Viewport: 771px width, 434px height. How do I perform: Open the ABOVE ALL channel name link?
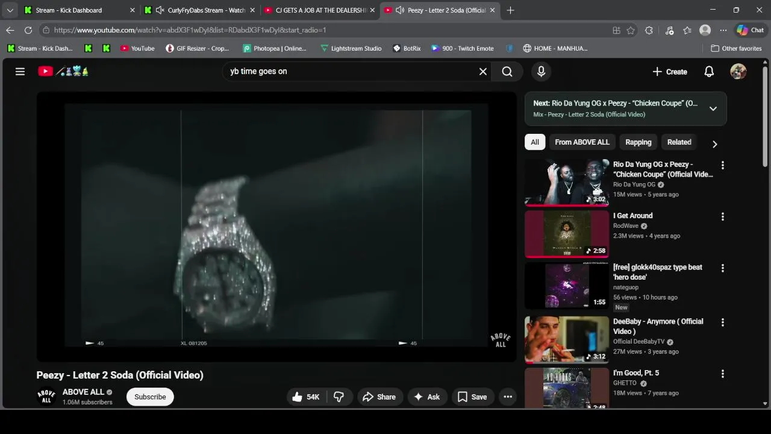click(83, 392)
